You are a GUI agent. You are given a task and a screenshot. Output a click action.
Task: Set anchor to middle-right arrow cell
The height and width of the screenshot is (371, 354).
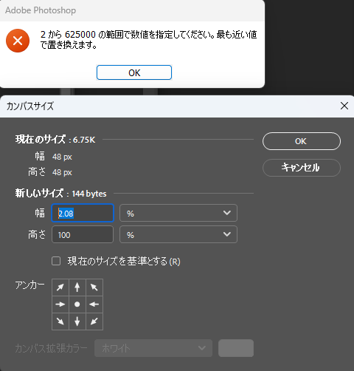[x=94, y=304]
